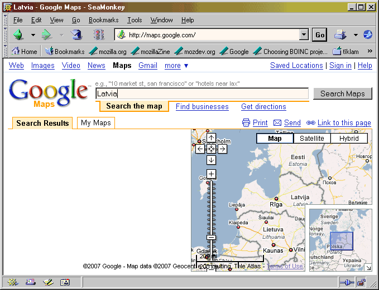Click the chain icon beside Link
This screenshot has width=379, height=290.
(310, 122)
